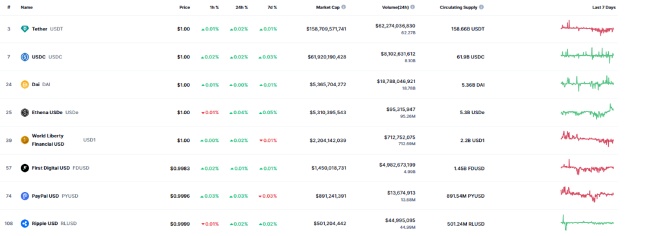Sort by the Volume(24h) column header

(395, 7)
